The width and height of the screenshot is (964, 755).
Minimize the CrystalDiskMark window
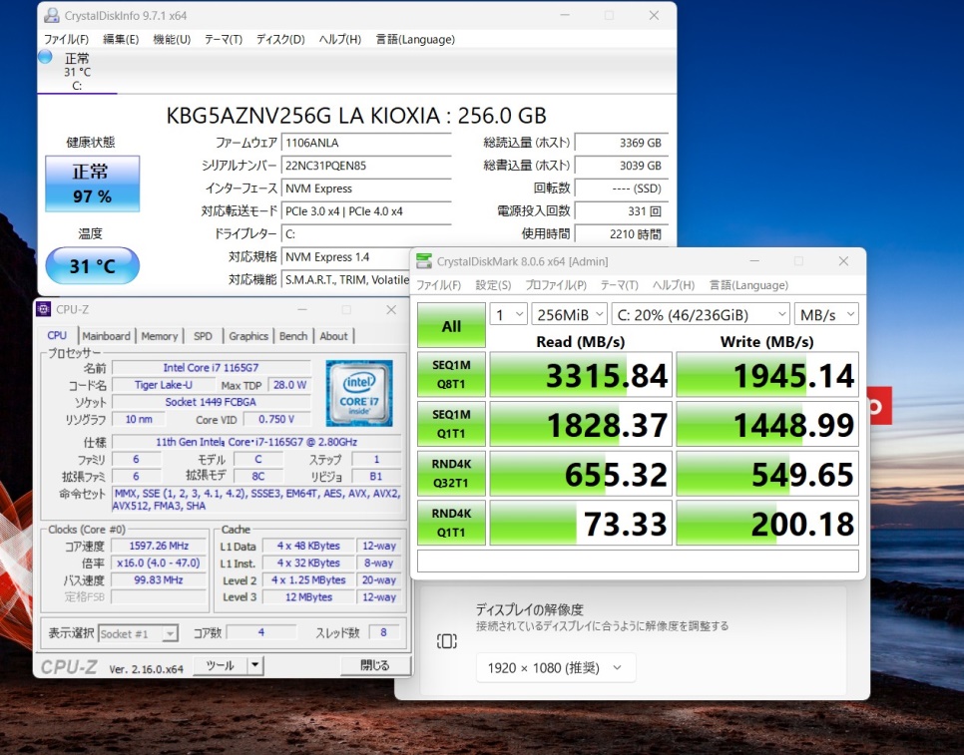click(754, 261)
